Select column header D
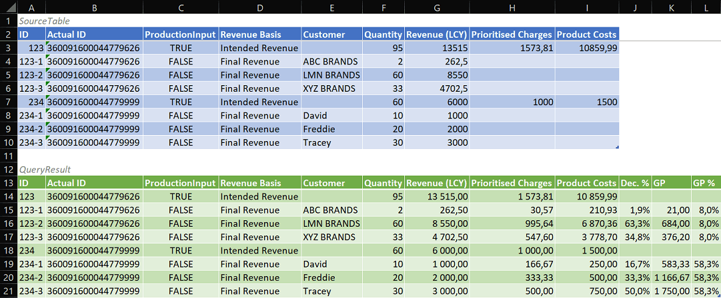721x298 pixels. click(260, 7)
